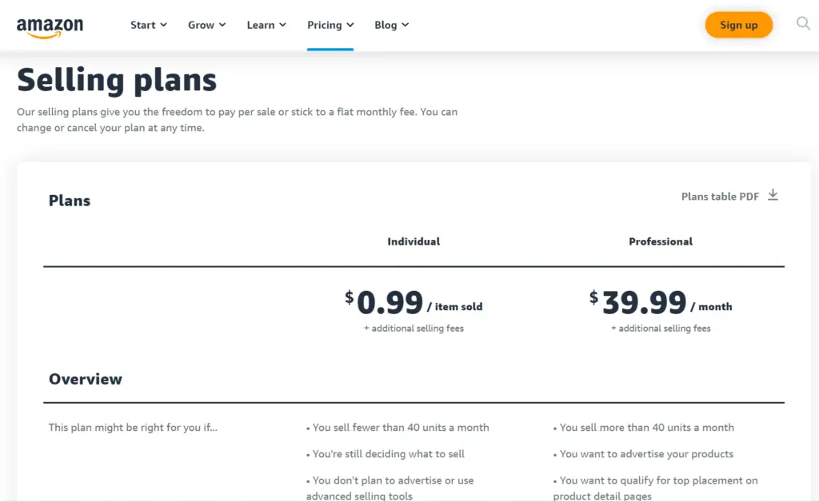Select the Learn navigation item

(x=266, y=25)
